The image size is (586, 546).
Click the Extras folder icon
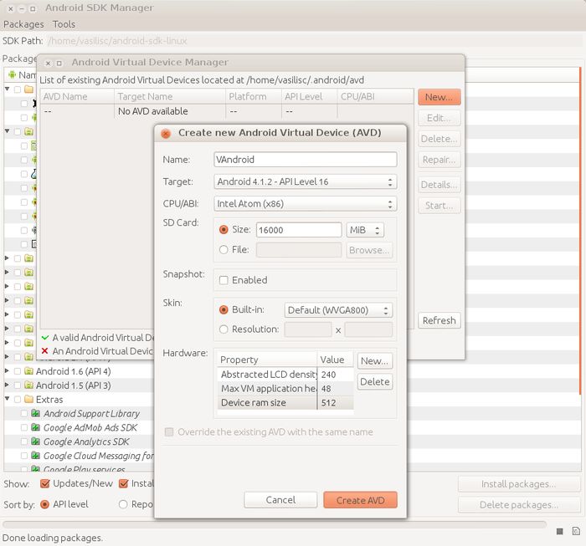click(28, 399)
